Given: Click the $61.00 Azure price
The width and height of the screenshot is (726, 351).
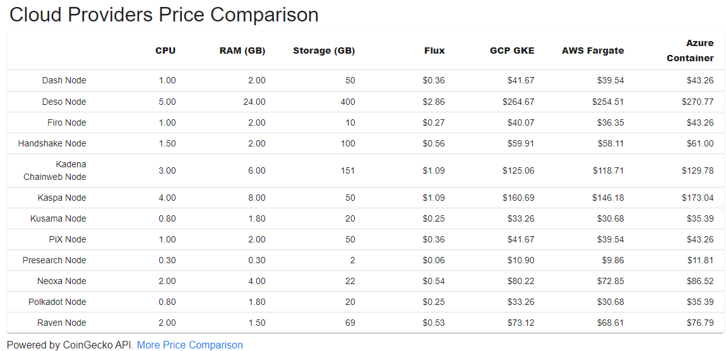Looking at the screenshot, I should coord(701,143).
